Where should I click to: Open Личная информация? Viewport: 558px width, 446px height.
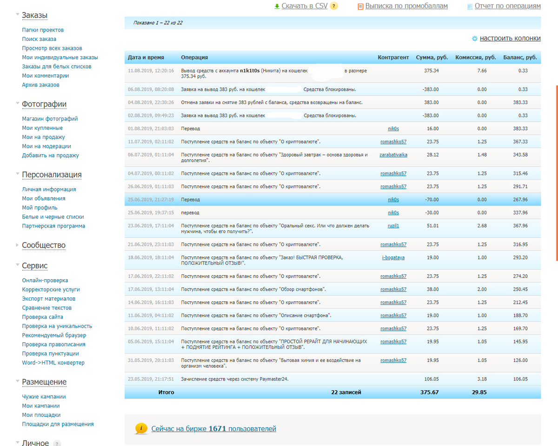coord(49,190)
